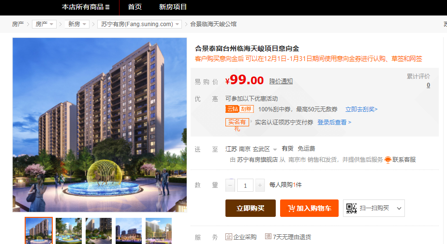Screen dimensions: 447x244
Task: Open the 立即去刮奖 link
Action: click(361, 109)
